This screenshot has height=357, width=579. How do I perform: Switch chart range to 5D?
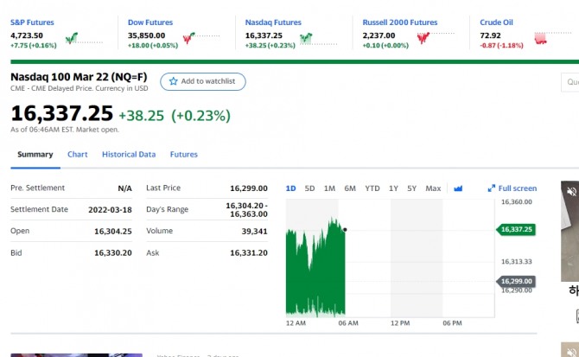[x=309, y=188]
